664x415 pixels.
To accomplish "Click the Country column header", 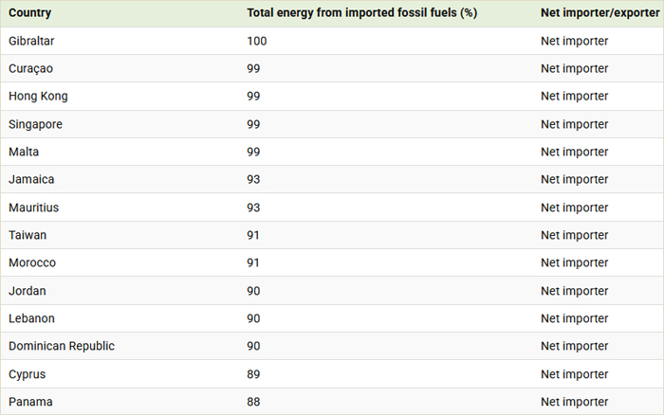I will pyautogui.click(x=29, y=13).
